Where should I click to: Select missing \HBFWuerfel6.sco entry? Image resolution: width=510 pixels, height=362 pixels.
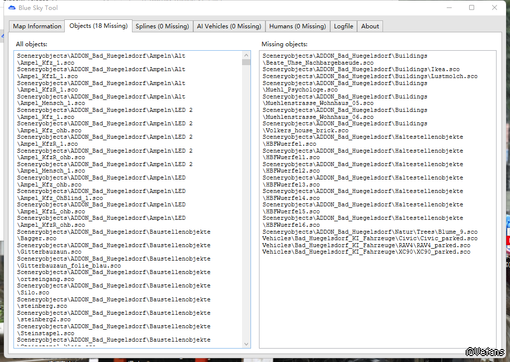tap(363, 221)
